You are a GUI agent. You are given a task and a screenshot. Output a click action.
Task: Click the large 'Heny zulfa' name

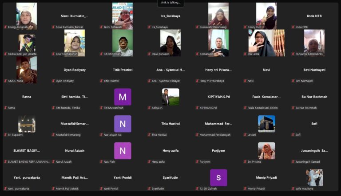point(170,151)
